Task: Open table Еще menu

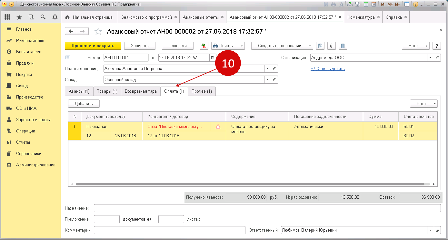Action: [x=423, y=104]
